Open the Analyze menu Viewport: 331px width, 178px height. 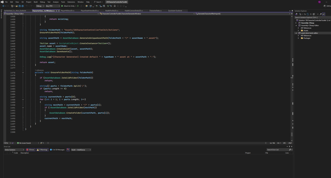[x=56, y=2]
